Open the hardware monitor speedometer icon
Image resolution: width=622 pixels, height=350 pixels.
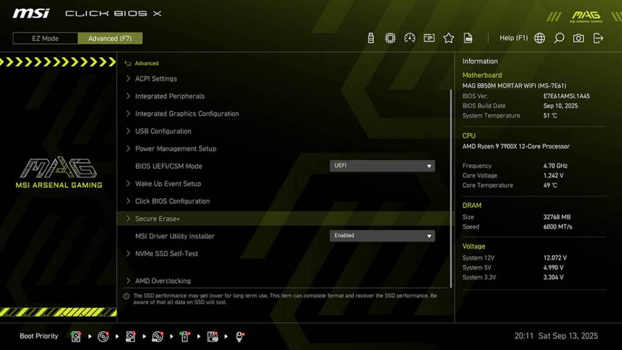pos(409,37)
